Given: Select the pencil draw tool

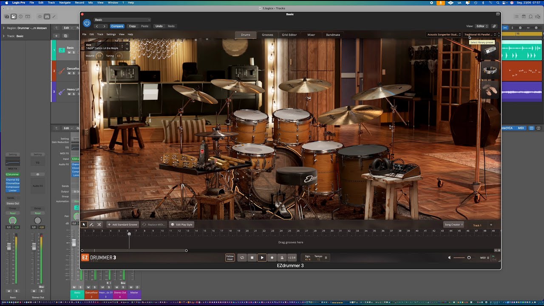Looking at the screenshot, I should 91,224.
